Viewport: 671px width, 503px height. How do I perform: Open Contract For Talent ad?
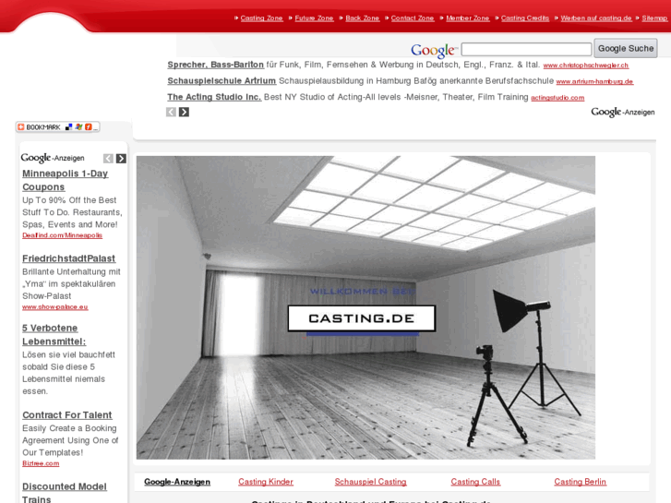coord(67,415)
